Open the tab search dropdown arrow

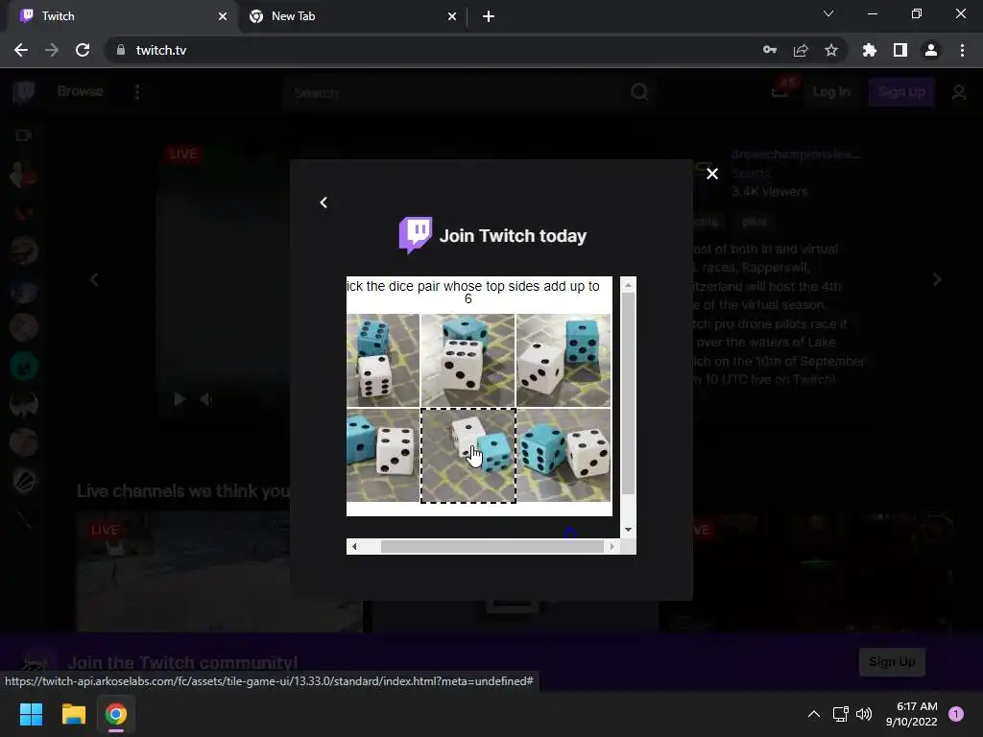pyautogui.click(x=828, y=13)
